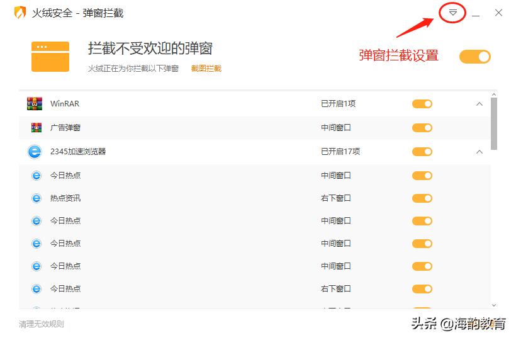The image size is (516, 340).
Task: Select the 广告弹窗 rule label
Action: 65,127
